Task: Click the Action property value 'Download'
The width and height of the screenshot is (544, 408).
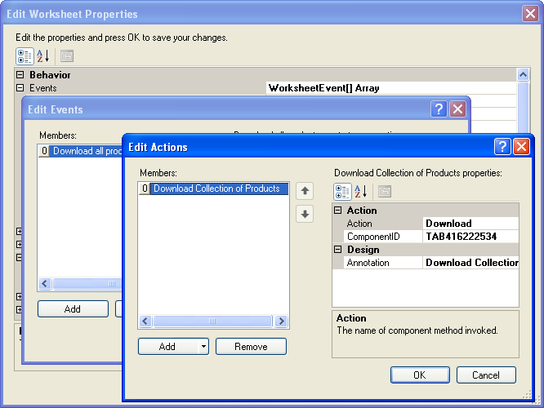Action: tap(470, 224)
